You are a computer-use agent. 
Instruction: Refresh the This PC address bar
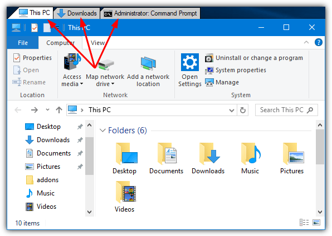(243, 110)
